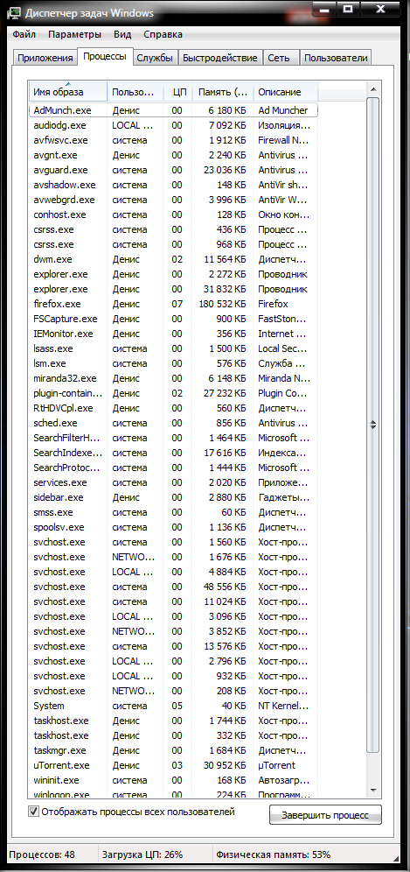Click the scrollbar down arrow
The image size is (410, 872).
click(x=373, y=790)
